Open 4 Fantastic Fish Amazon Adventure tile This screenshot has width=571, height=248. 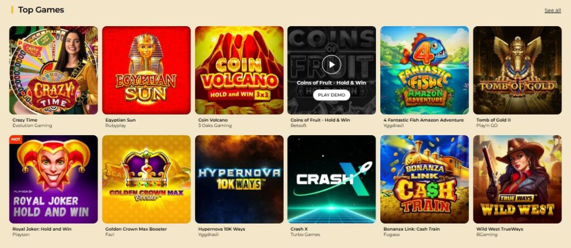(x=424, y=70)
